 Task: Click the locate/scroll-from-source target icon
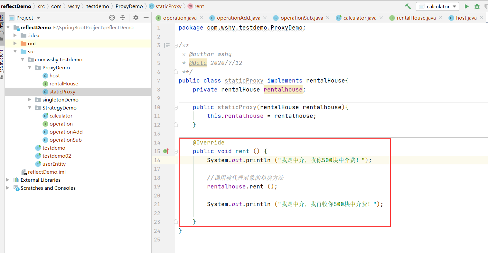click(112, 18)
